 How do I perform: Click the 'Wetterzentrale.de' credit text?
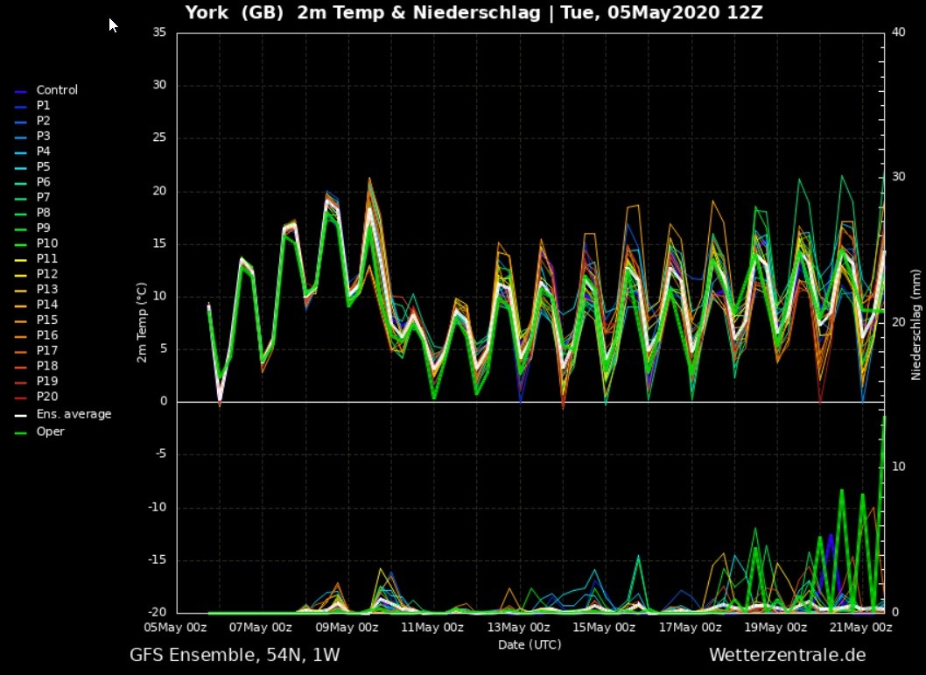point(787,655)
